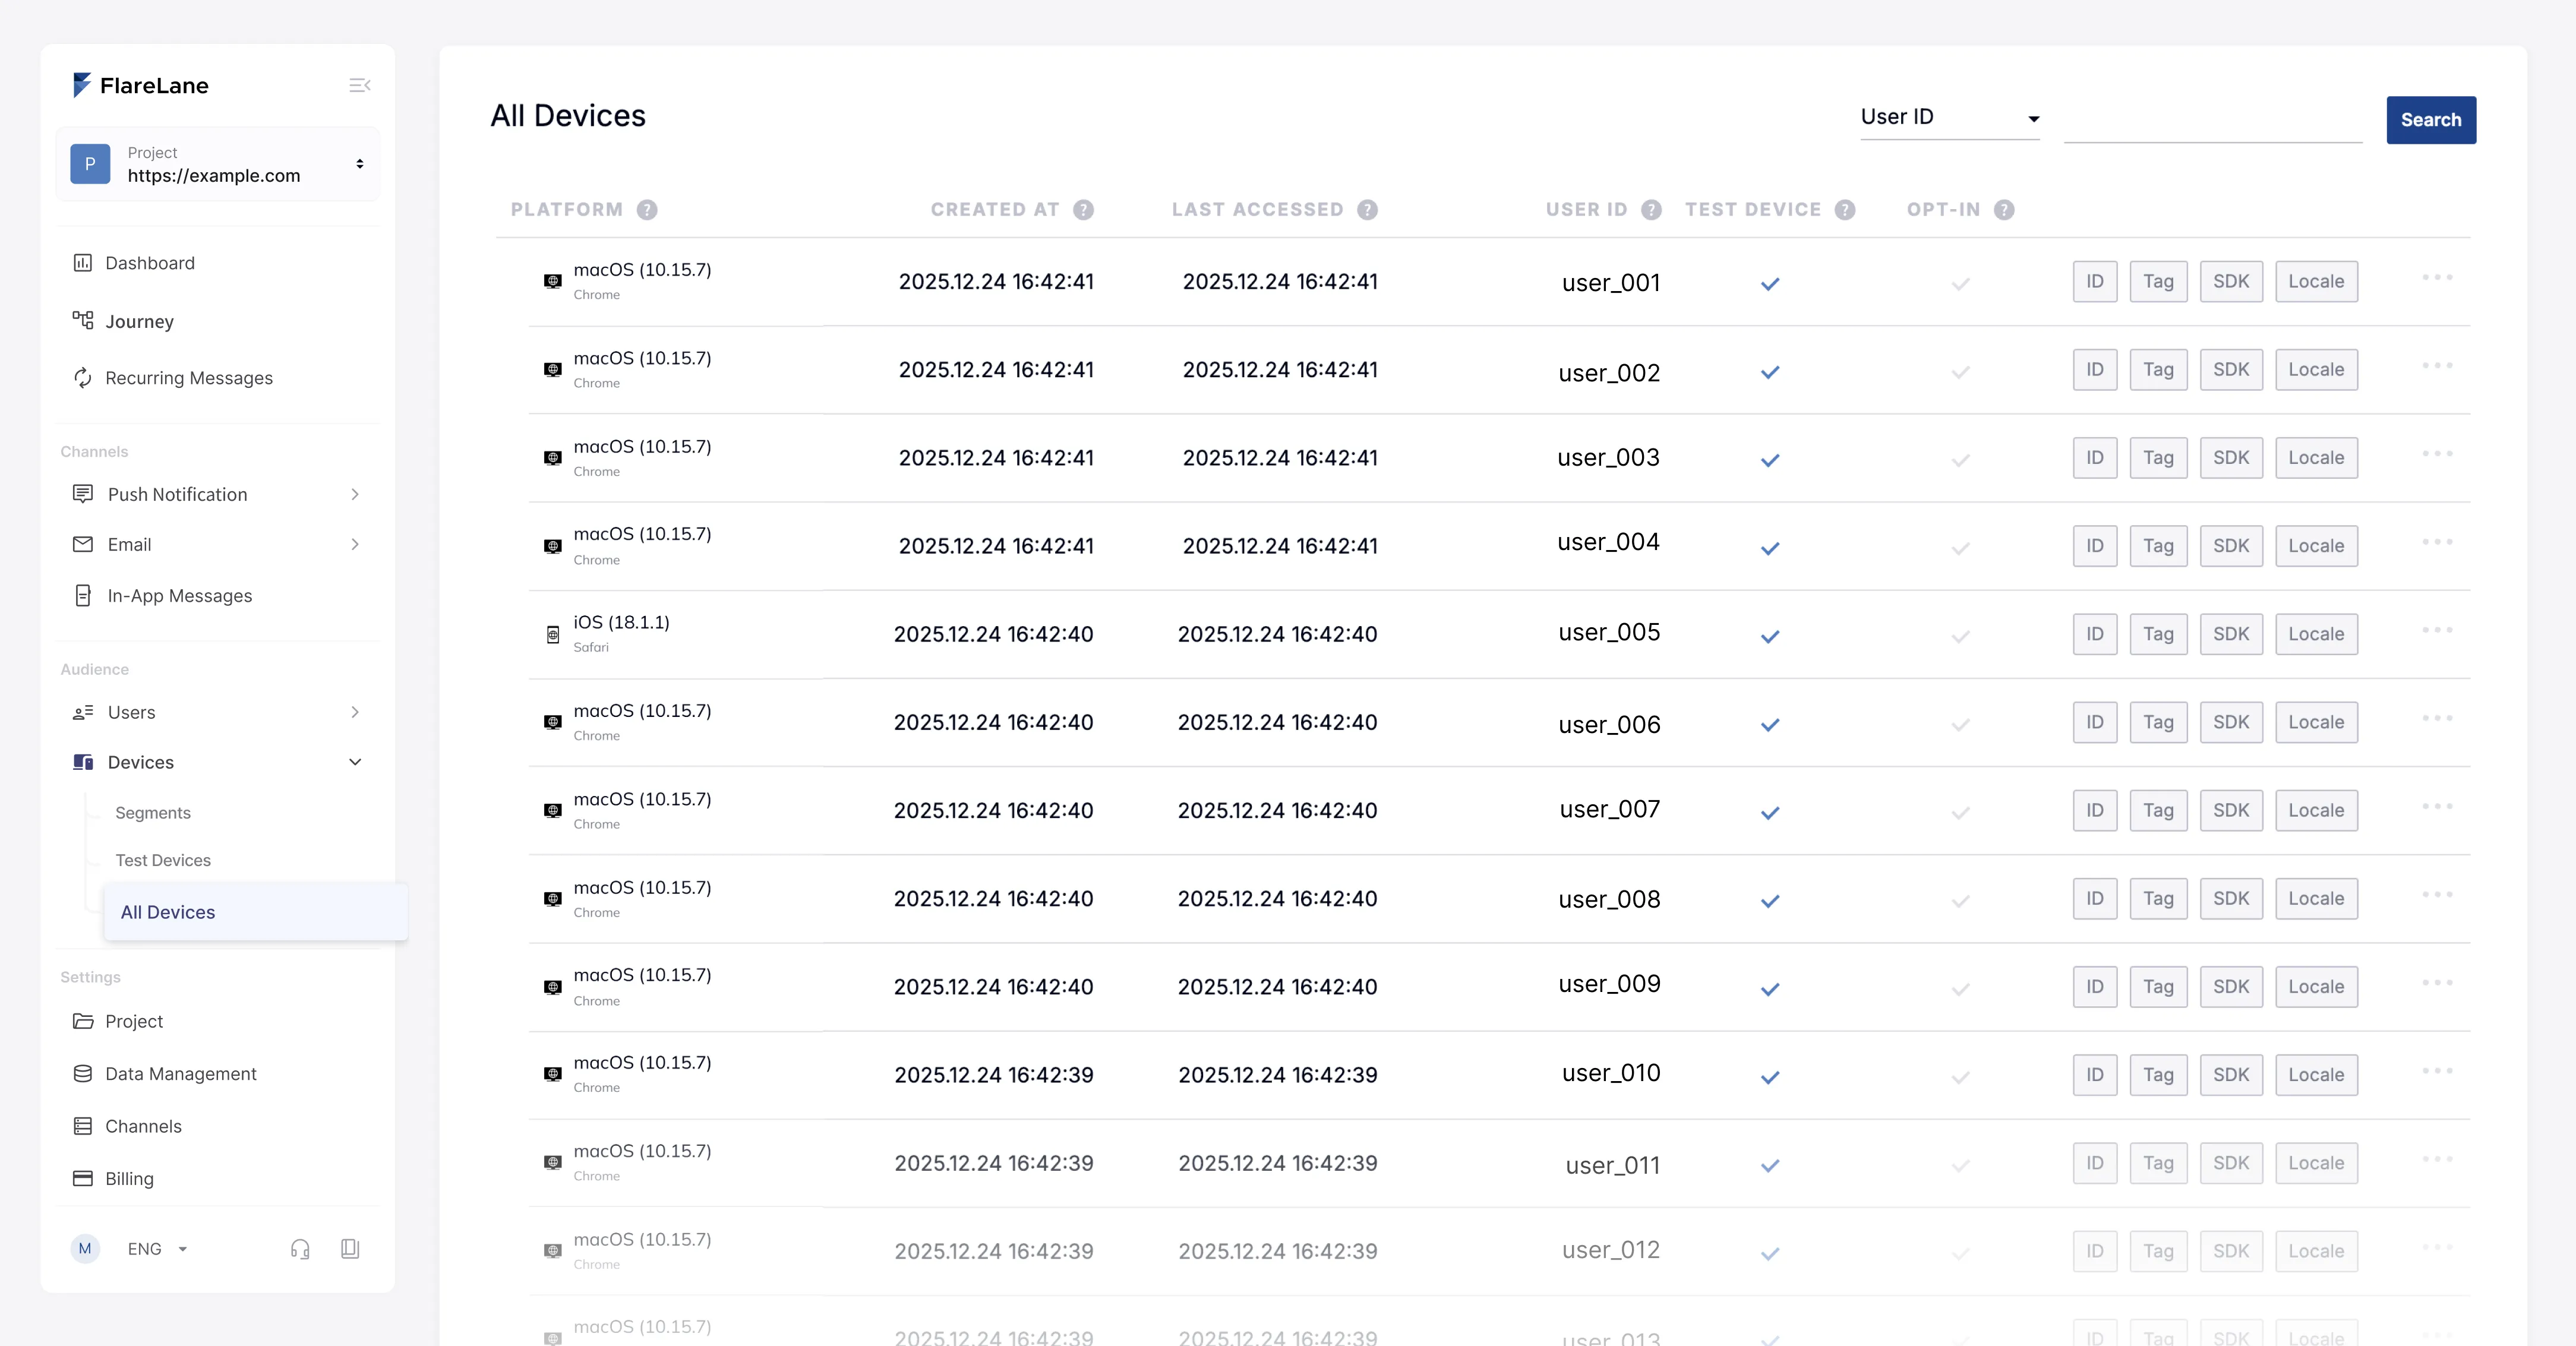Show help for Created At column
This screenshot has height=1346, width=2576.
(x=1083, y=209)
